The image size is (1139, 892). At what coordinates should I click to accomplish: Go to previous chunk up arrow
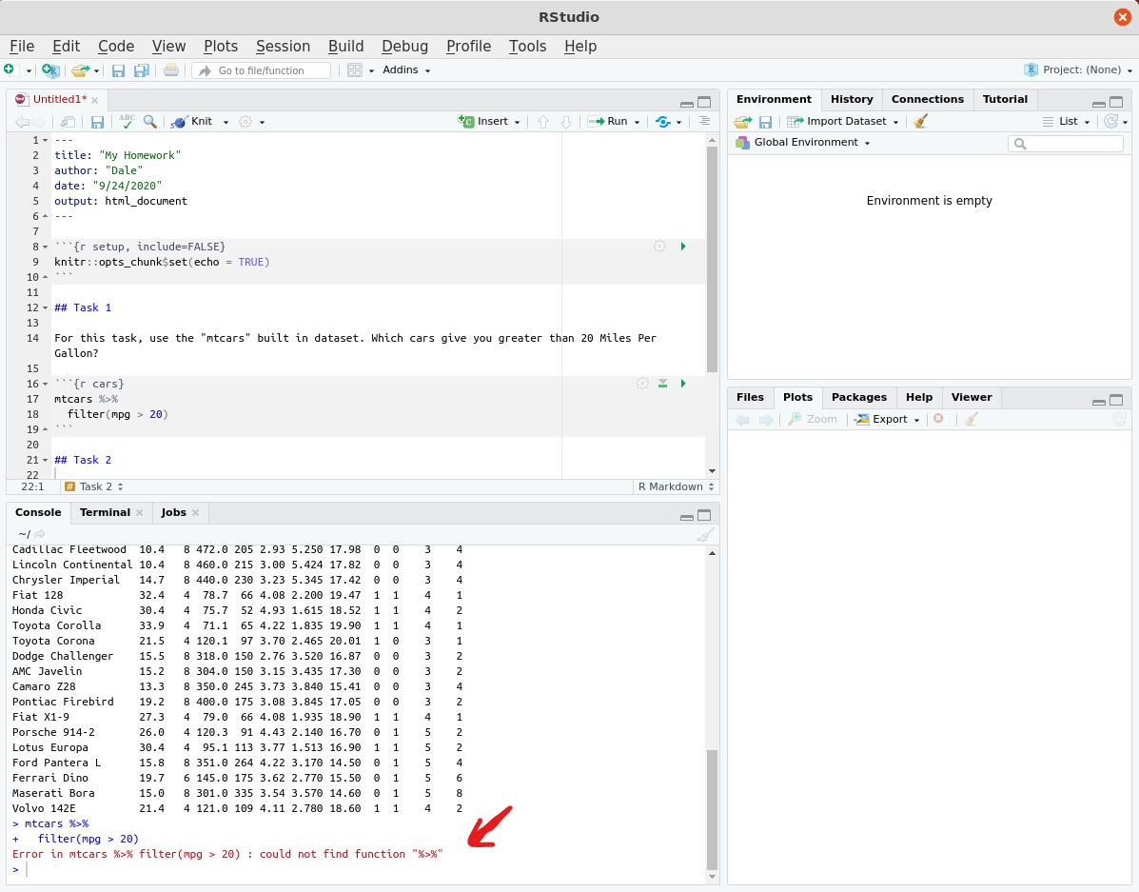[542, 122]
